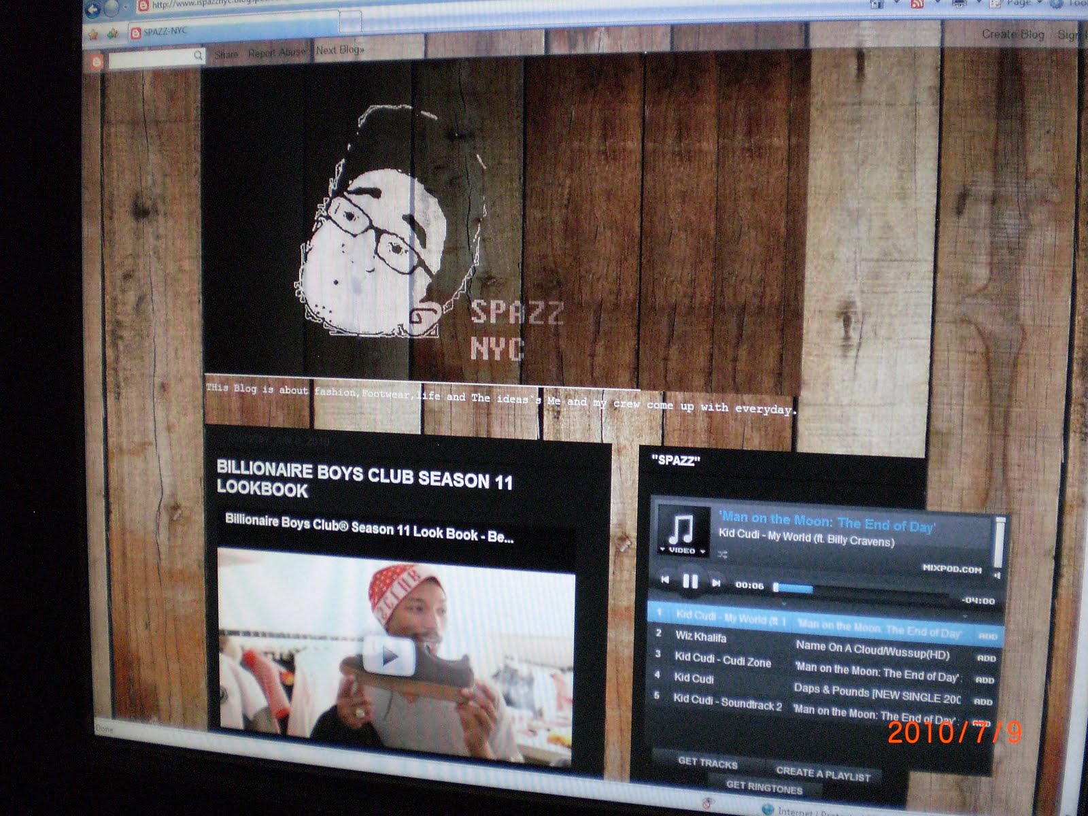Click ADD on track 1 My World
The height and width of the screenshot is (816, 1088).
(987, 636)
